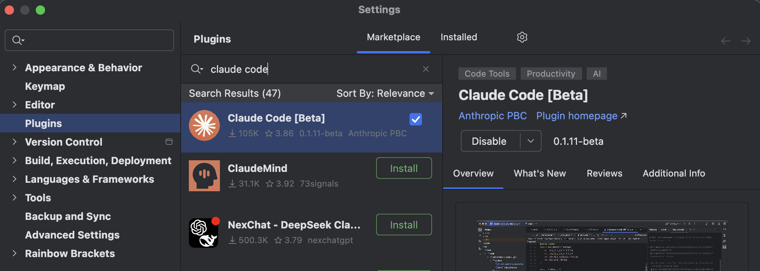This screenshot has height=271, width=760.
Task: Go forward with the right arrow
Action: tap(746, 41)
